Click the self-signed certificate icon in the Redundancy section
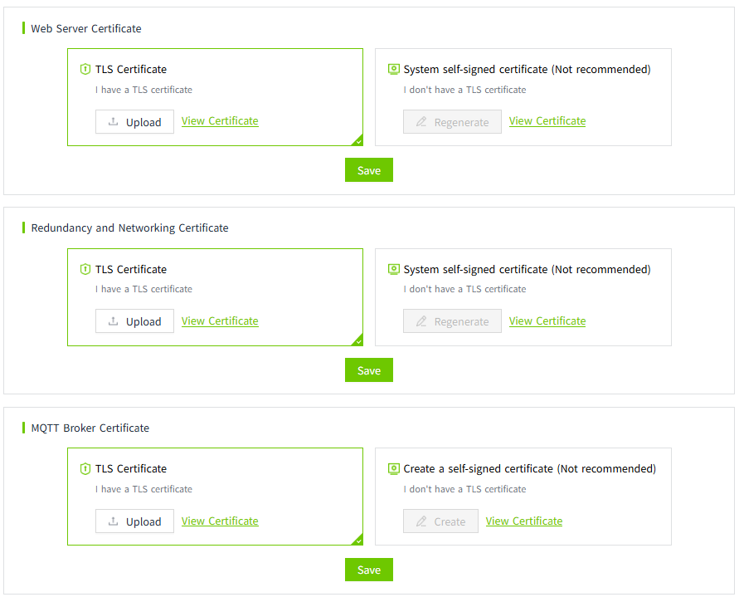The image size is (739, 597). [394, 270]
